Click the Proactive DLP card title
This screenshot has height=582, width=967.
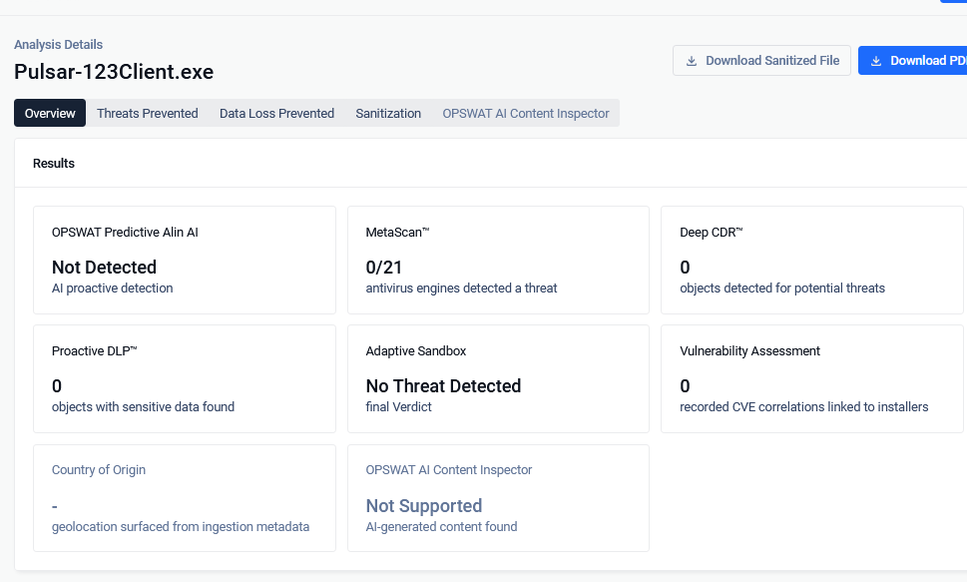(x=95, y=350)
